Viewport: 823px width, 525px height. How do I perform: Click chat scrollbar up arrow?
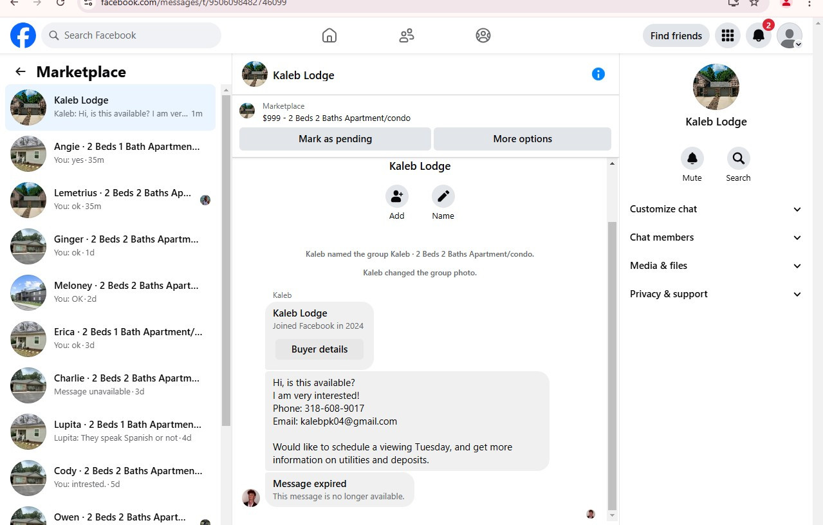(613, 163)
